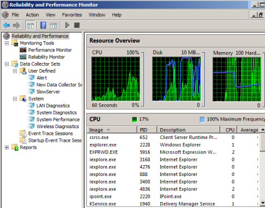Click the green Start play icon
The image size is (265, 208).
(67, 26)
